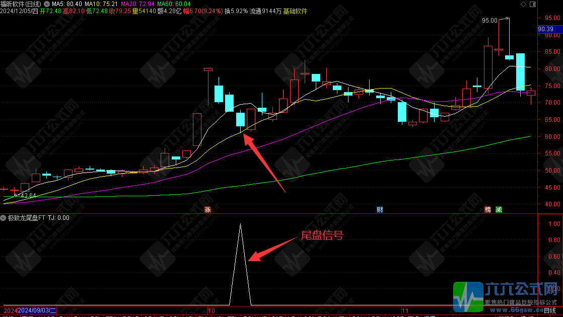The width and height of the screenshot is (563, 317).
Task: Click the 涨 event marker below the chart
Action: tap(207, 209)
